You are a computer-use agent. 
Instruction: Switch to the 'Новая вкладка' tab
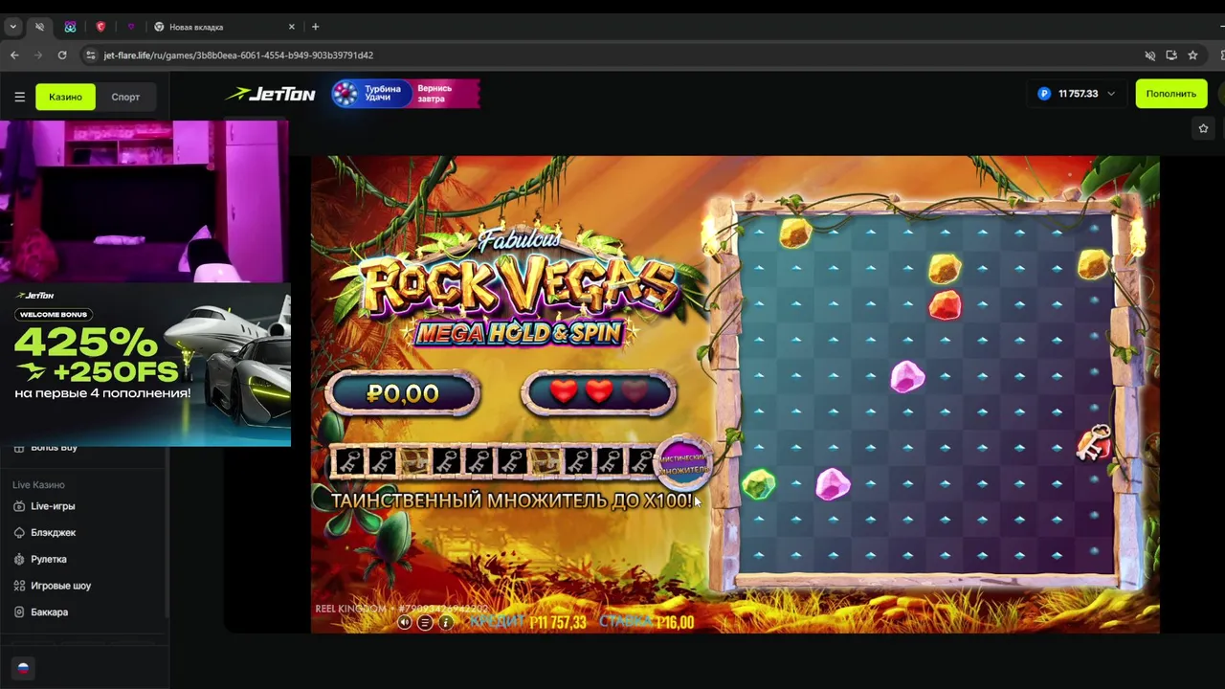224,27
